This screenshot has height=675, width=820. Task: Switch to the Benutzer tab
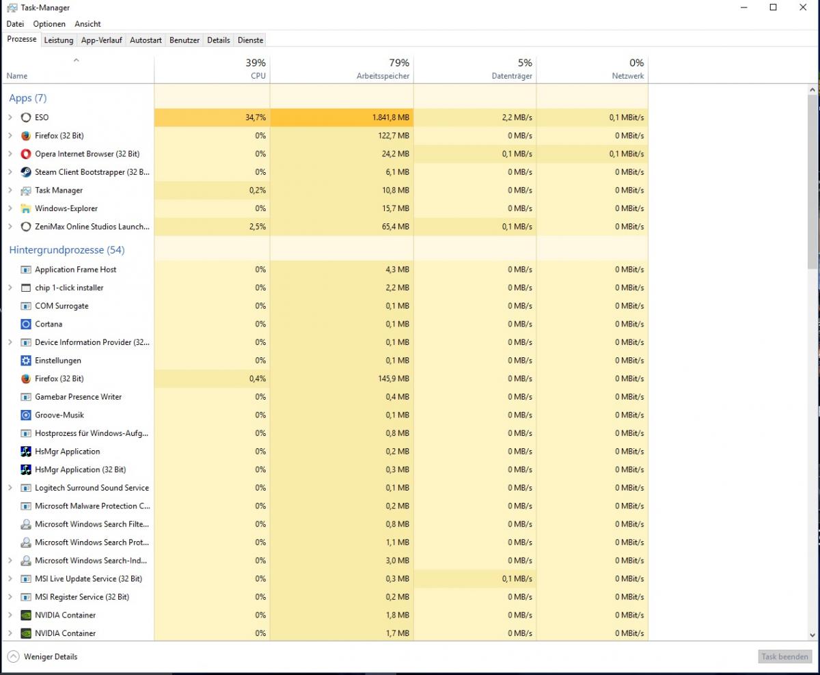click(x=184, y=40)
